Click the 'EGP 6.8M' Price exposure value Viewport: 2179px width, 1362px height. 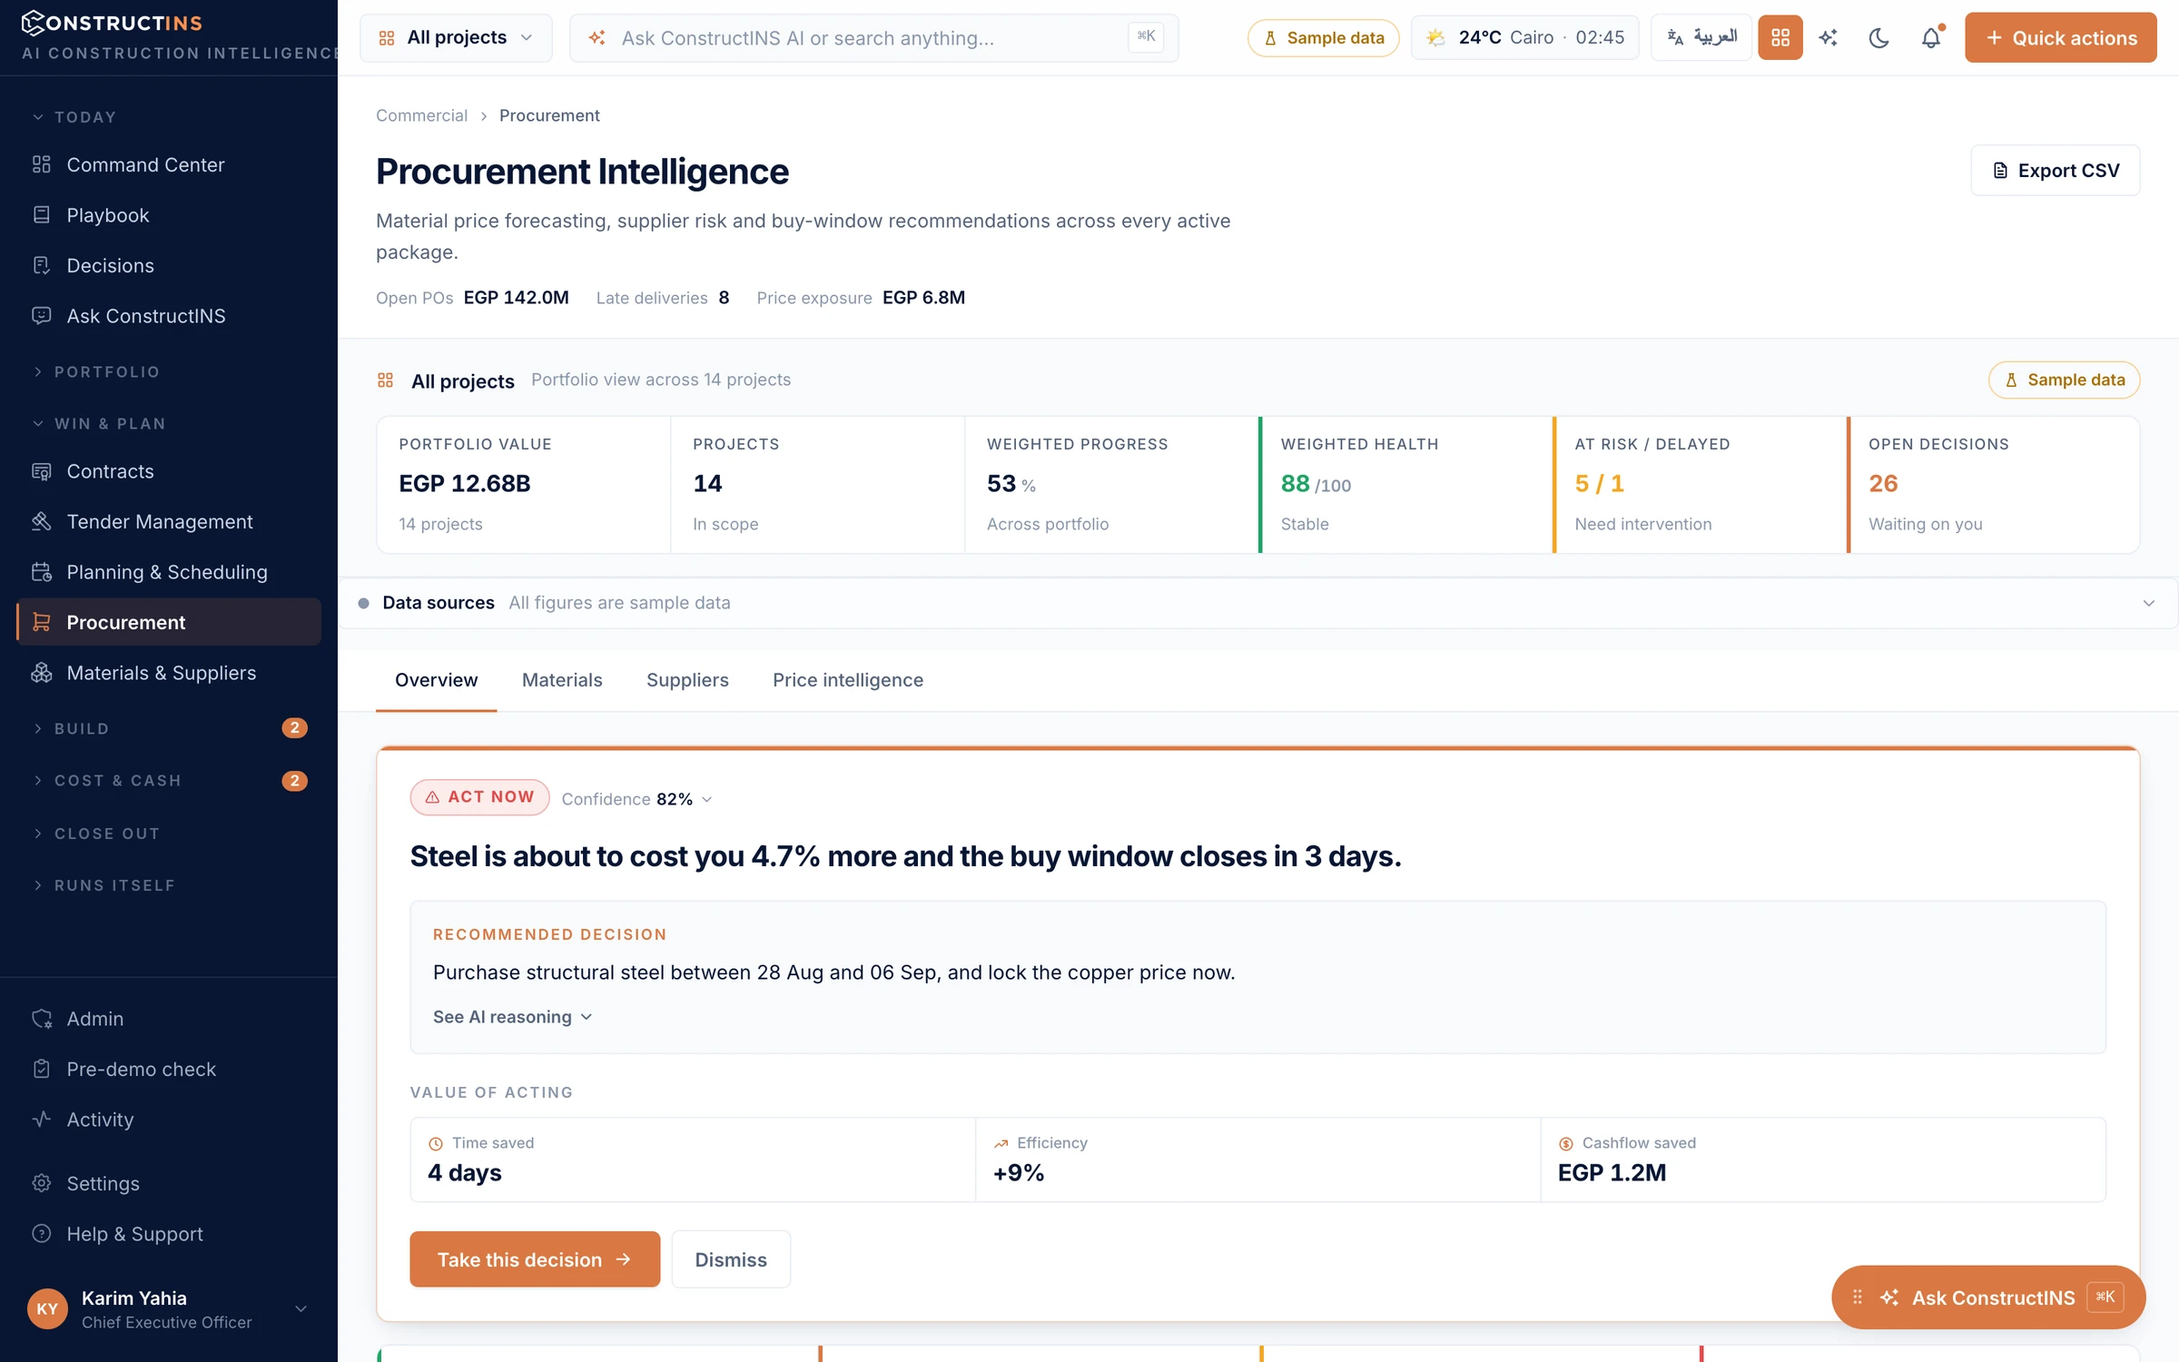[x=923, y=298]
